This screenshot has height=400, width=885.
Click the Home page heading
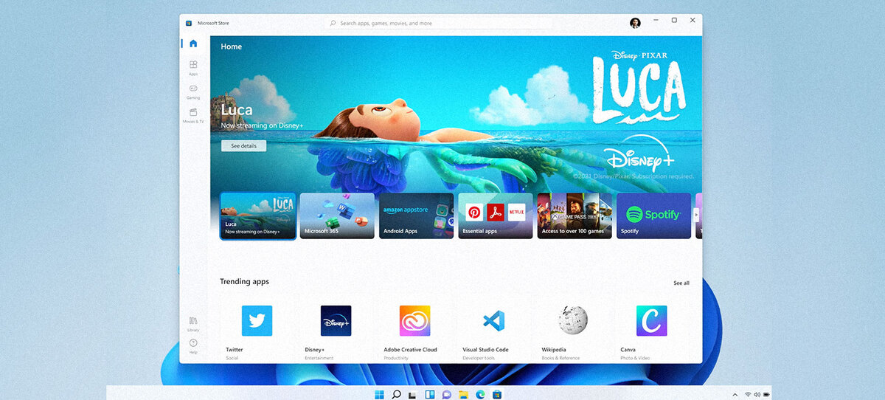coord(232,46)
